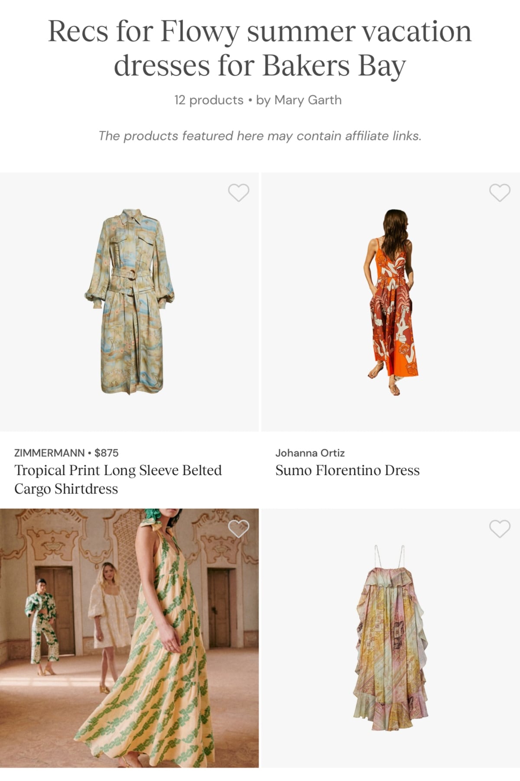The width and height of the screenshot is (520, 781).
Task: Click the ZIMMERMANN brand label
Action: click(49, 453)
